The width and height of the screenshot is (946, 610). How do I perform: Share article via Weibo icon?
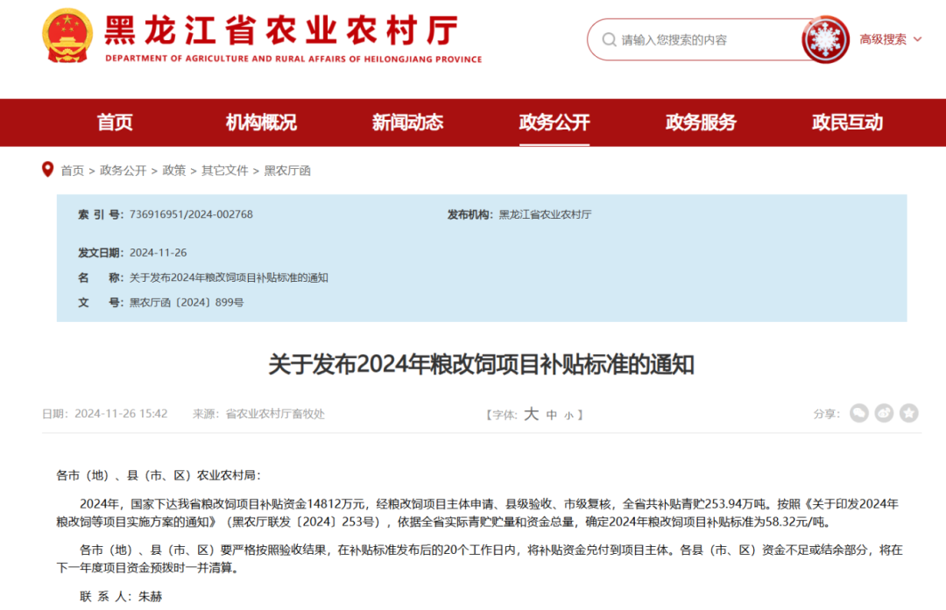pyautogui.click(x=884, y=413)
